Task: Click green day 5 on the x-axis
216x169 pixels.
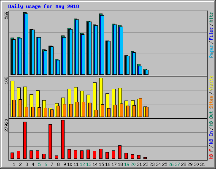Action: (x=39, y=164)
